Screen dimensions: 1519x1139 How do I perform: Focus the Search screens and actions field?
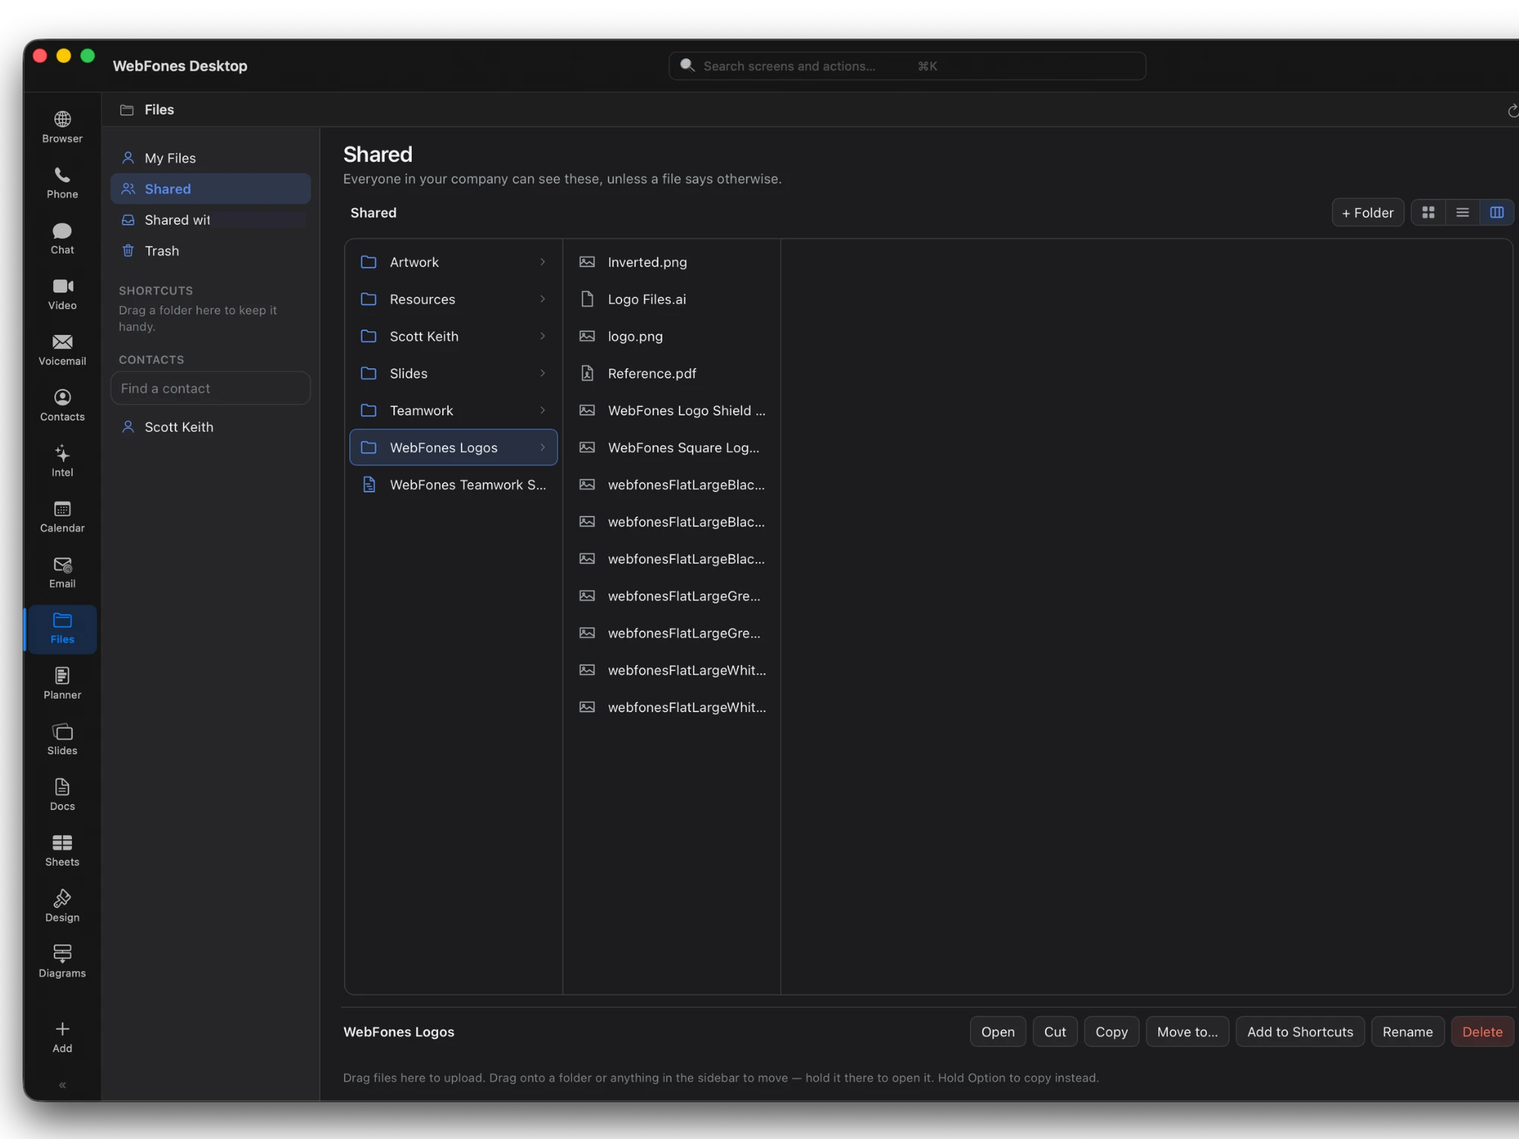tap(907, 66)
